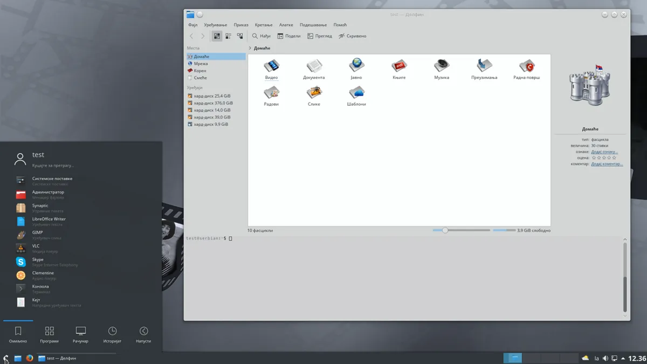The image size is (647, 364).
Task: Click the Додај ознаку link
Action: [x=604, y=152]
